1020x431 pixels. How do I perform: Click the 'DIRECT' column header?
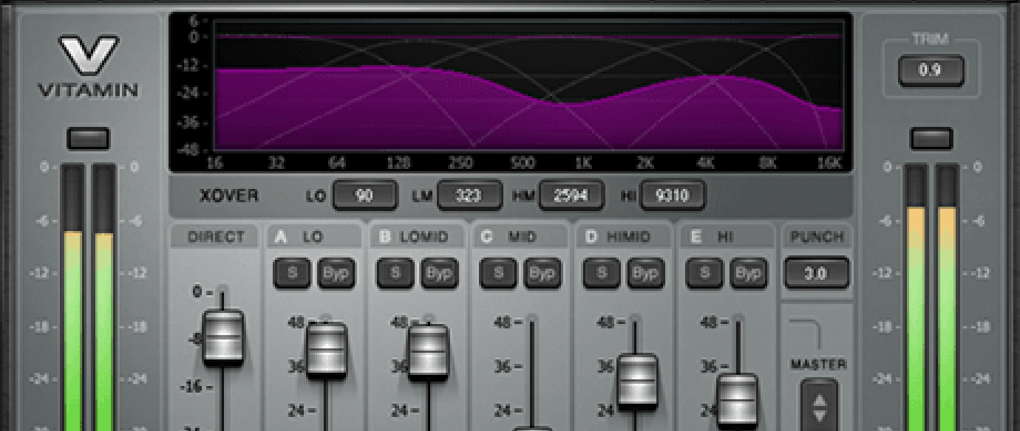pyautogui.click(x=216, y=237)
